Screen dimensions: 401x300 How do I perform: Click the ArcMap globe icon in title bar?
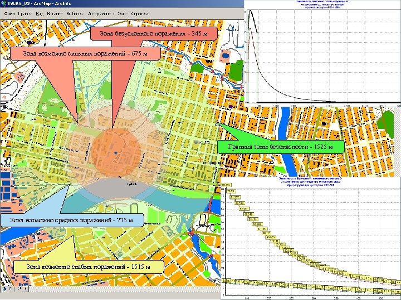coord(3,3)
